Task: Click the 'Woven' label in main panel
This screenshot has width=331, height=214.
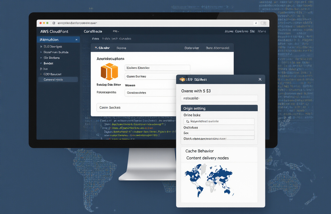Action: click(130, 85)
